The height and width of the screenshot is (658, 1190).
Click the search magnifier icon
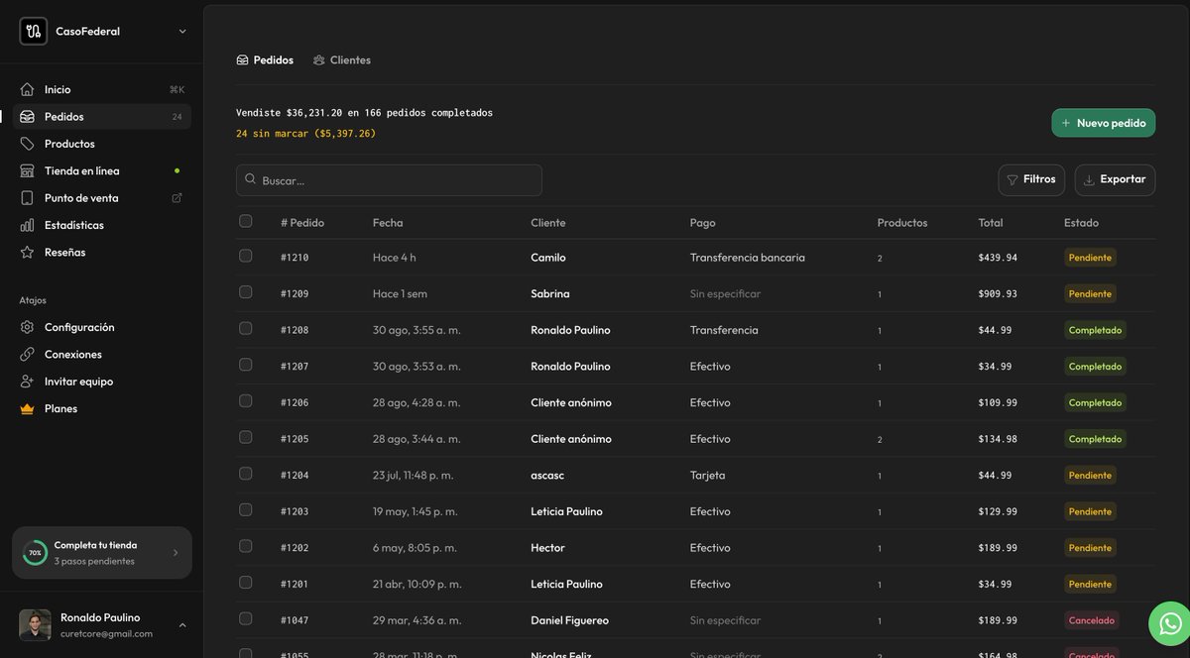(251, 179)
